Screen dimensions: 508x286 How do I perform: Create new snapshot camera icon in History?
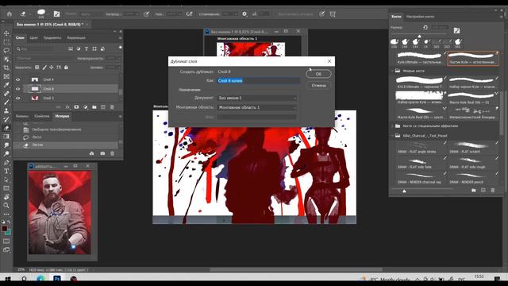point(102,153)
